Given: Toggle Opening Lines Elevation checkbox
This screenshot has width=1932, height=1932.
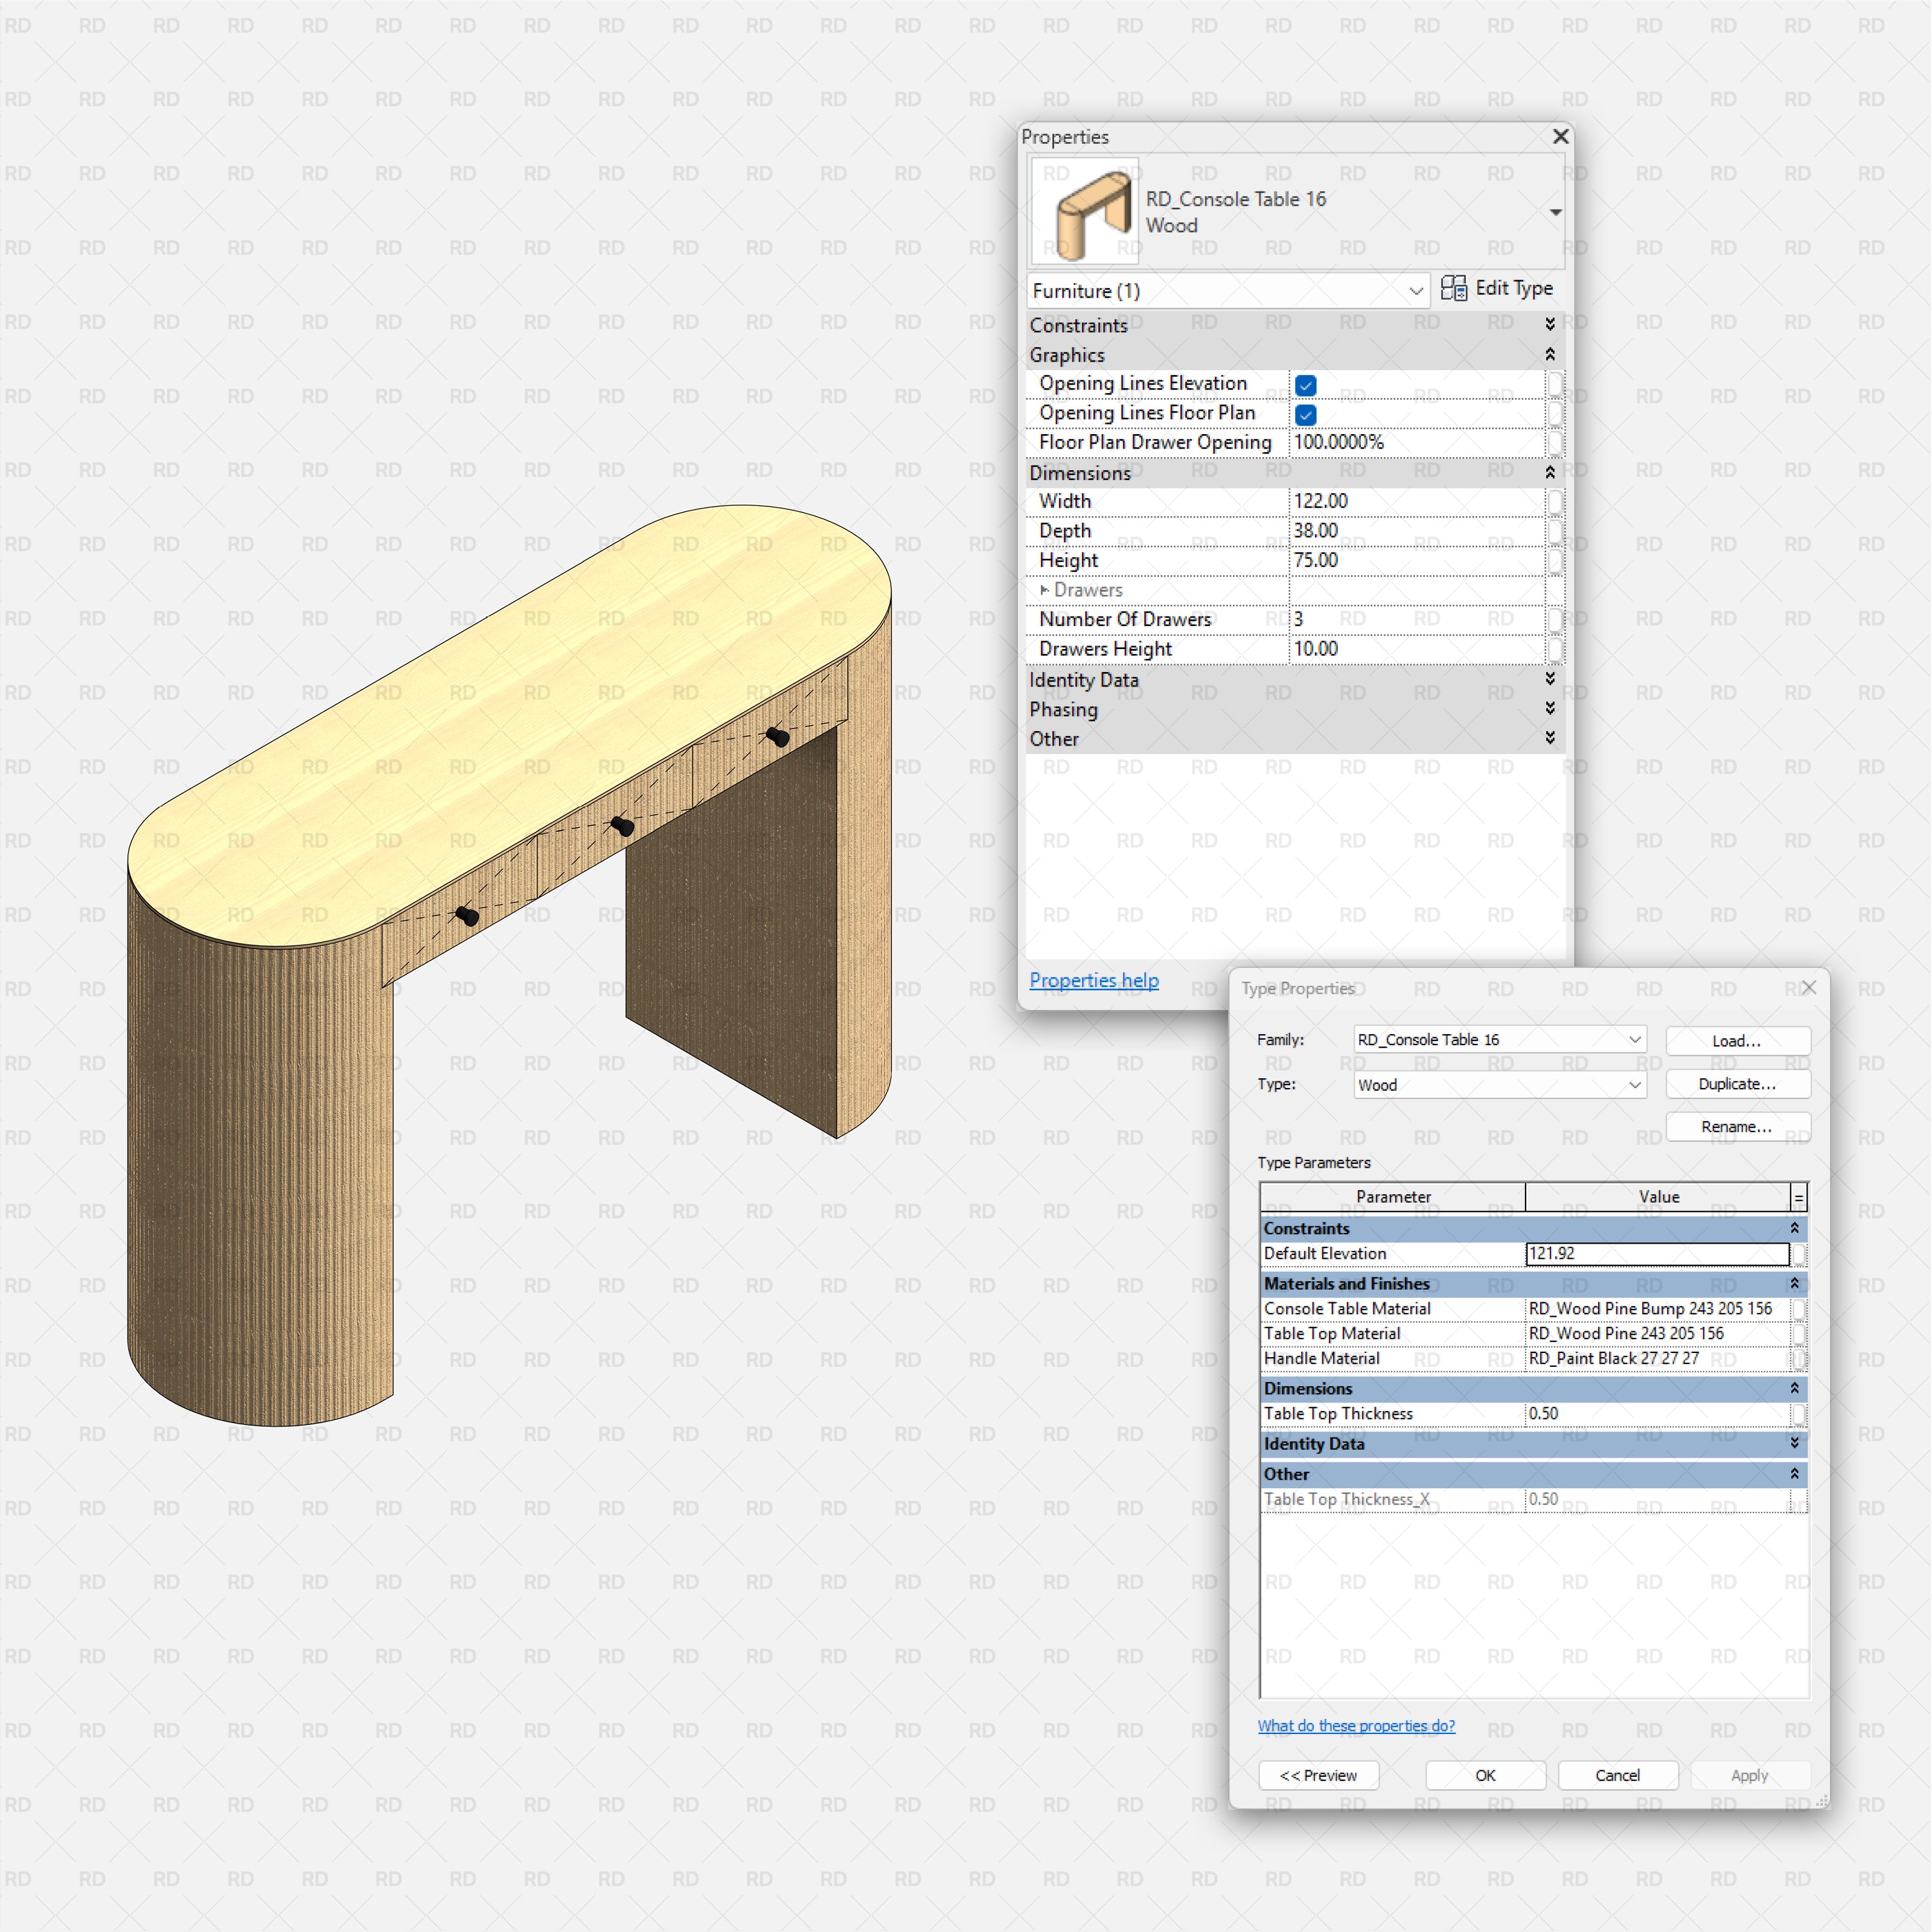Looking at the screenshot, I should [1305, 385].
